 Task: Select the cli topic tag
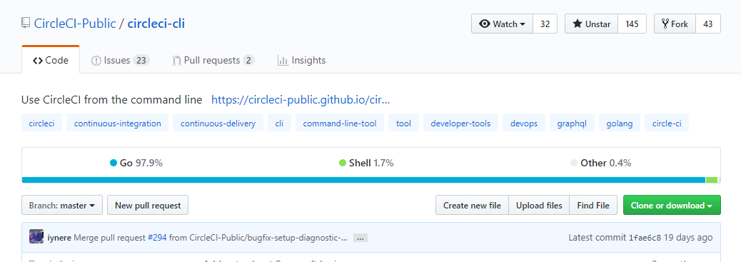(x=279, y=124)
